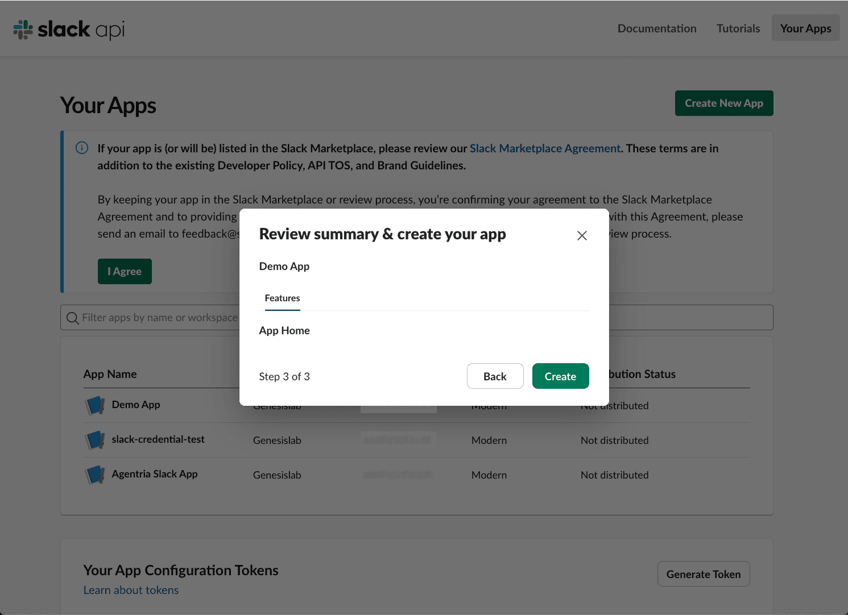Viewport: 848px width, 615px height.
Task: Go to Your Apps in the header
Action: tap(805, 28)
